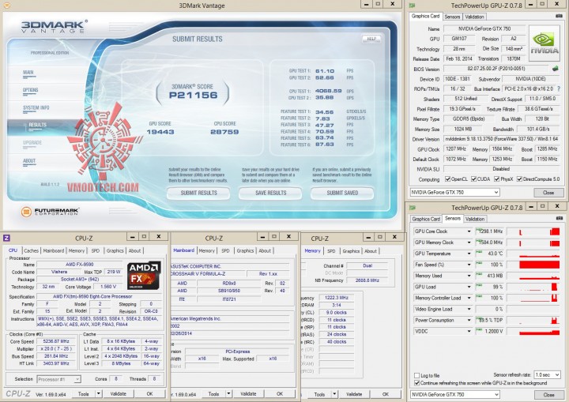Toggle the CUDA checkbox
This screenshot has width=569, height=402.
pos(473,178)
